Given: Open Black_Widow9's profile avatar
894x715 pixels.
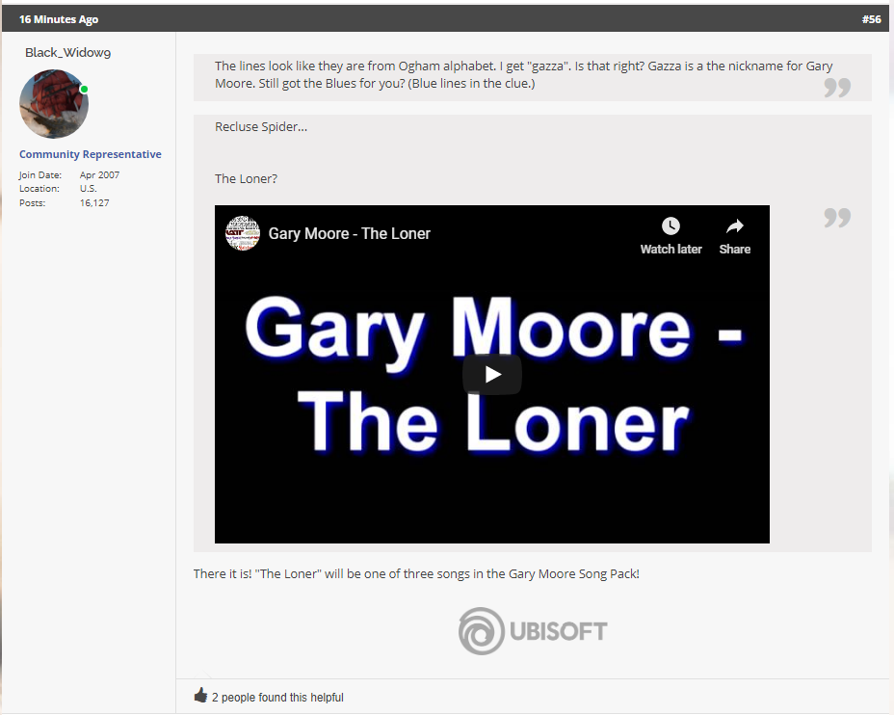Looking at the screenshot, I should click(54, 104).
